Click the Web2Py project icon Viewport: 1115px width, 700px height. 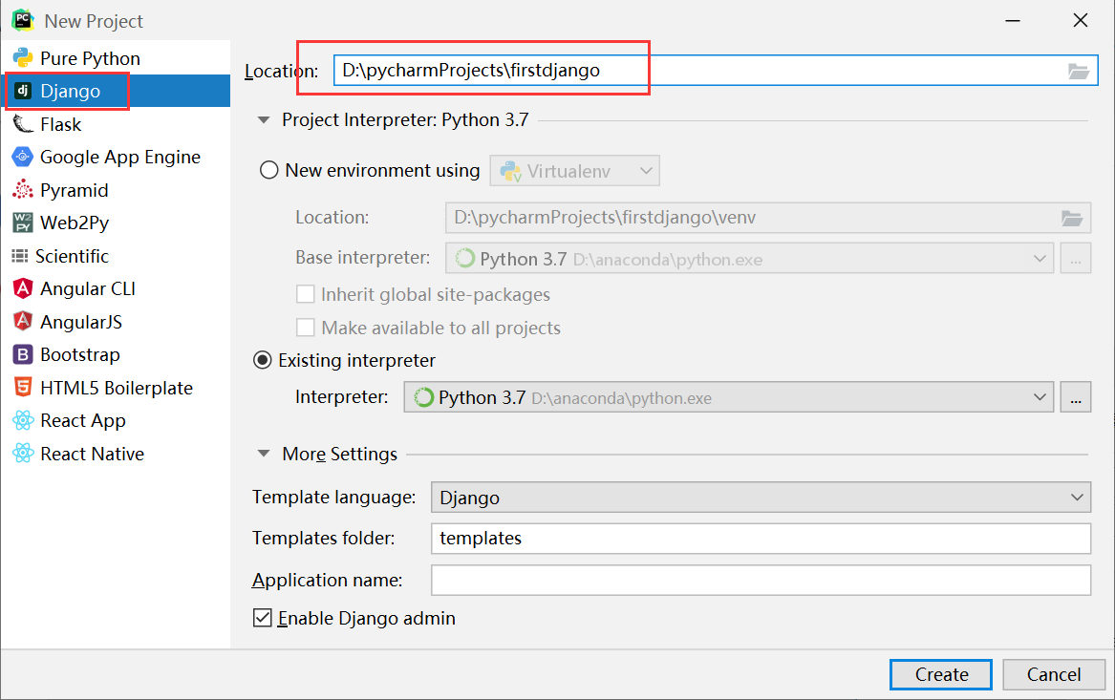(x=23, y=223)
